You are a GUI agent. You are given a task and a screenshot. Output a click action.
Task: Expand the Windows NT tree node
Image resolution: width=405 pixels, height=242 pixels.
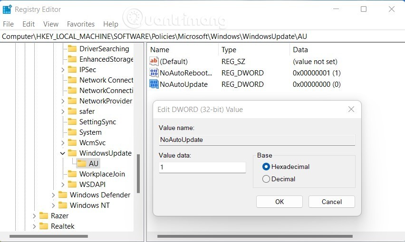coord(53,205)
